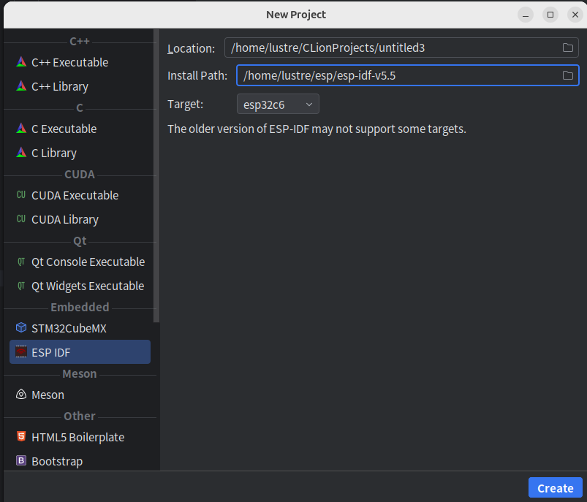Click the Install Path text field
Image resolution: width=587 pixels, height=502 pixels.
(x=395, y=75)
